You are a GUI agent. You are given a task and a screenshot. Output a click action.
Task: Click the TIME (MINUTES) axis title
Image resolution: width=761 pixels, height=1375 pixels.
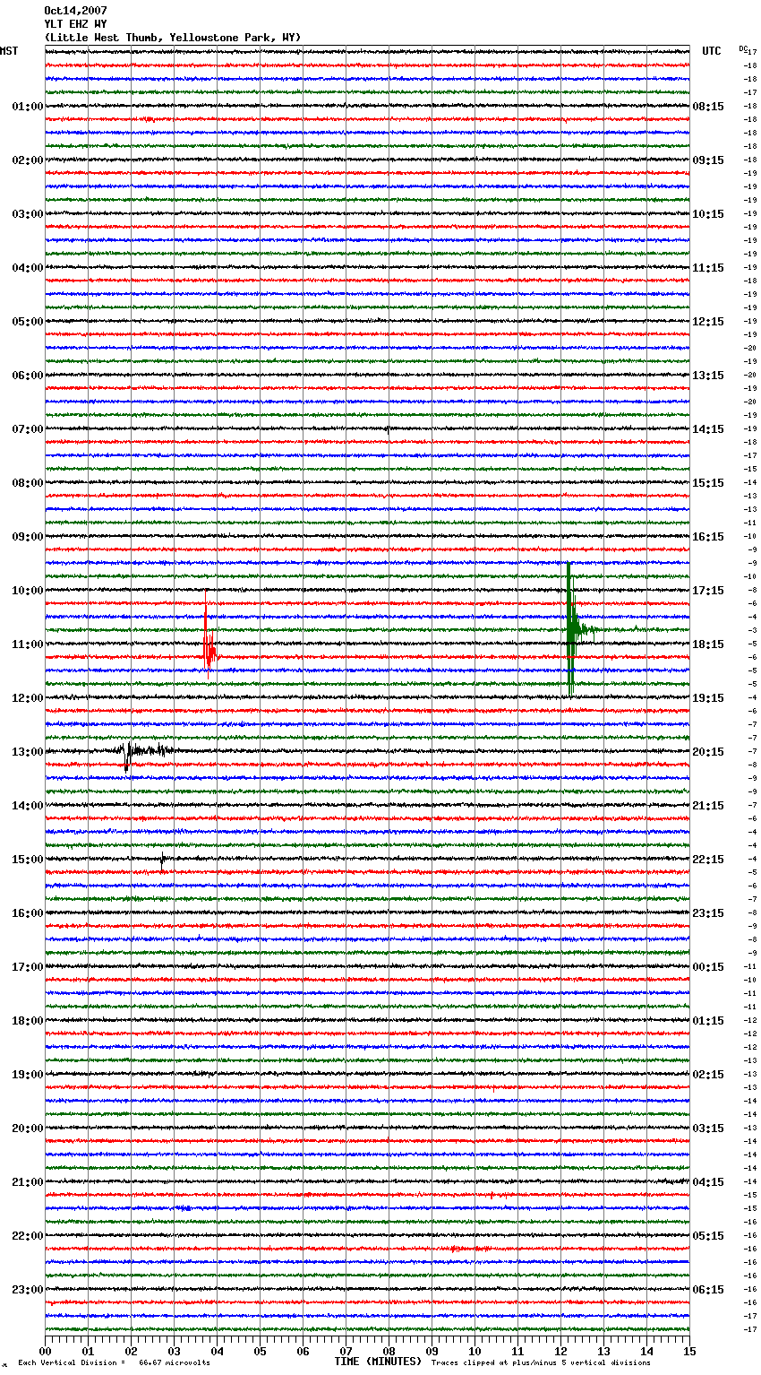[378, 1362]
